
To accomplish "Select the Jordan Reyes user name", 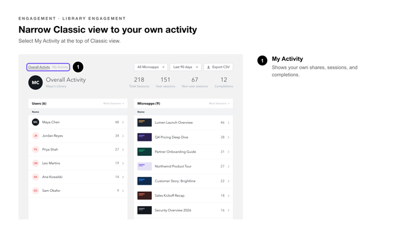I will [x=53, y=136].
